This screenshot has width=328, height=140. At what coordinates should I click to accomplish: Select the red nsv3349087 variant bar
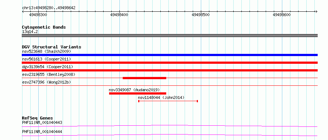point(137,93)
